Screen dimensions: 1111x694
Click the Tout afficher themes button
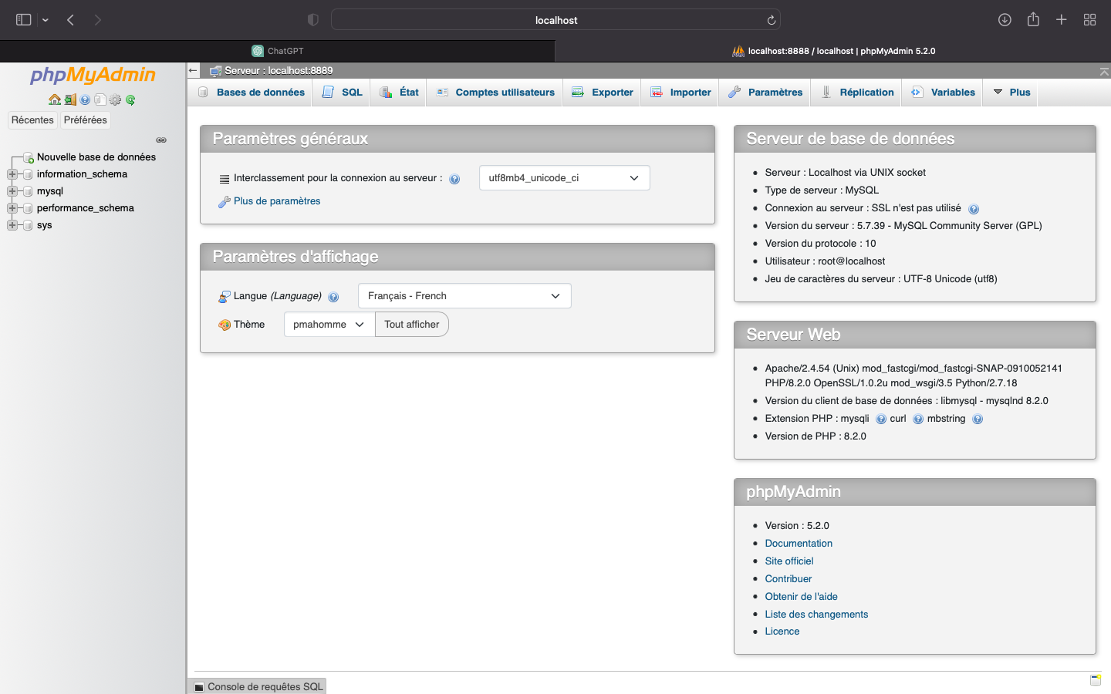pyautogui.click(x=412, y=325)
